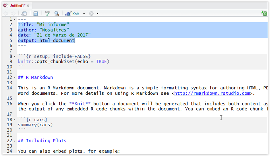Open document settings gear

click(91, 13)
